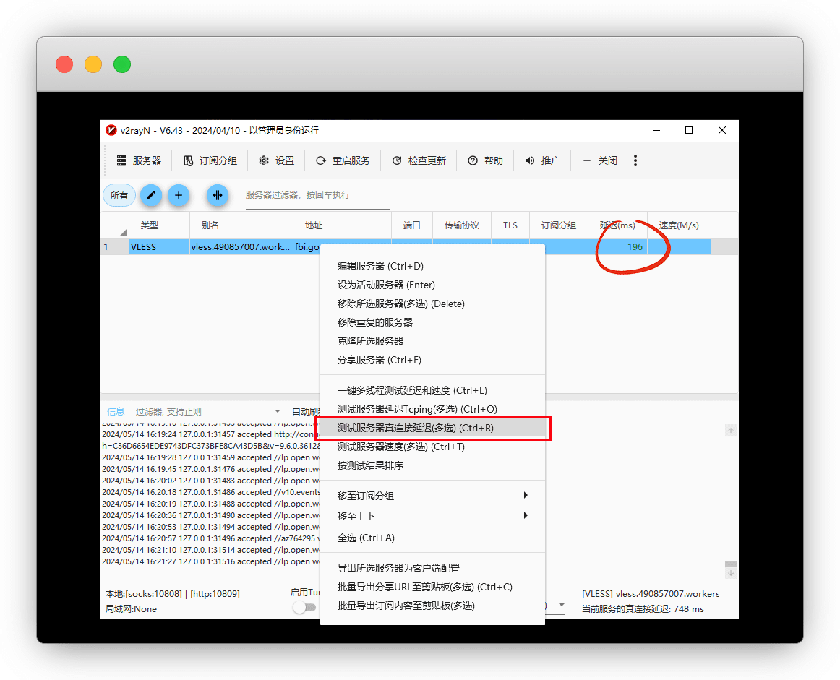Open the 帮助 help menu

click(x=485, y=160)
